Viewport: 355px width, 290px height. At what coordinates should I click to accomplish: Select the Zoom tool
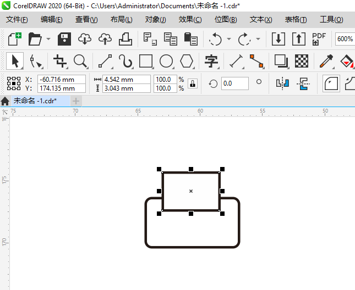(x=80, y=61)
